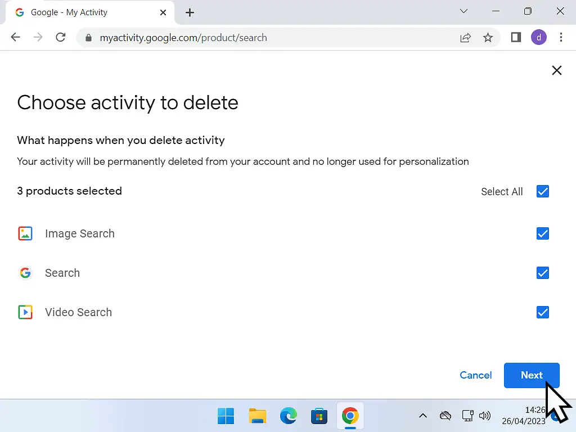
Task: Uncheck the Video Search checkbox
Action: coord(542,312)
